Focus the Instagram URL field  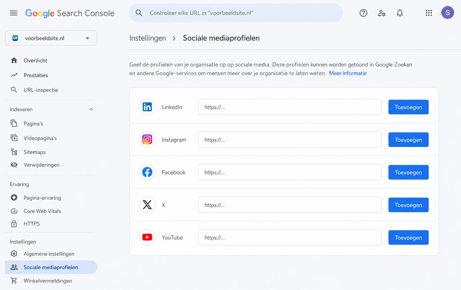coord(290,140)
